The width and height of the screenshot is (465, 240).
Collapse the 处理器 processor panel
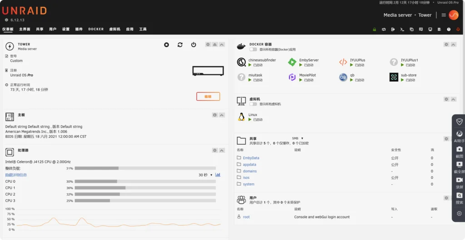222,151
